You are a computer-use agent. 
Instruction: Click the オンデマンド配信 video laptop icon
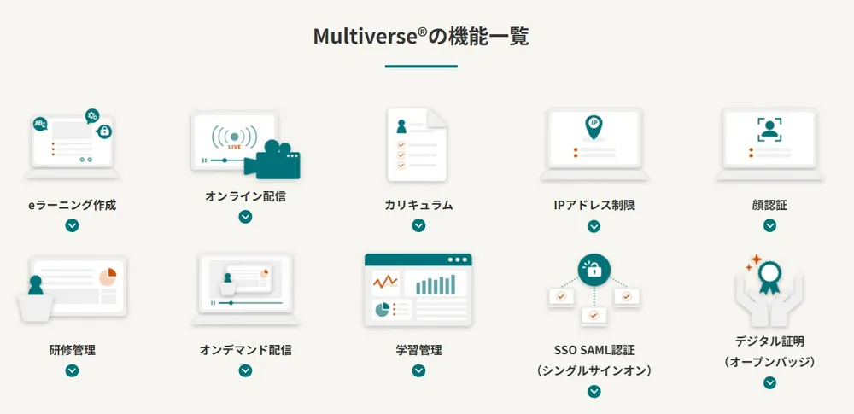(246, 289)
